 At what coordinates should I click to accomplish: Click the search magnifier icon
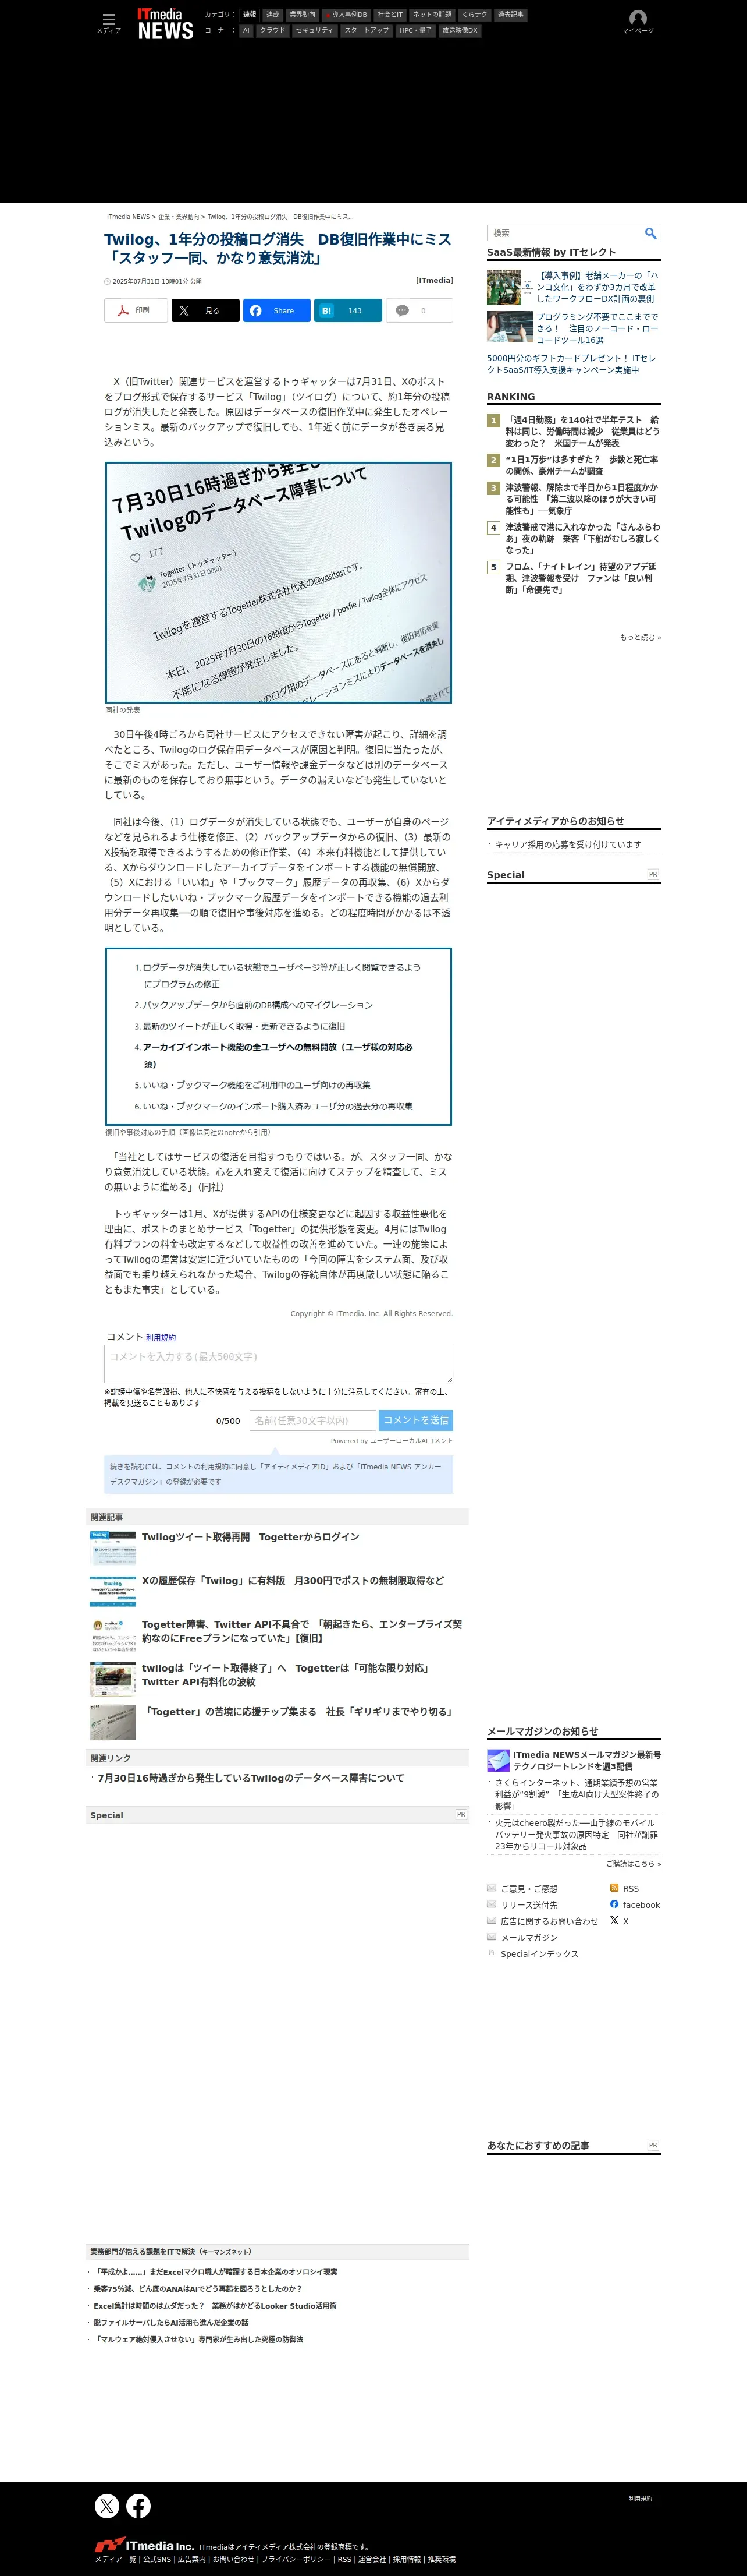[650, 233]
